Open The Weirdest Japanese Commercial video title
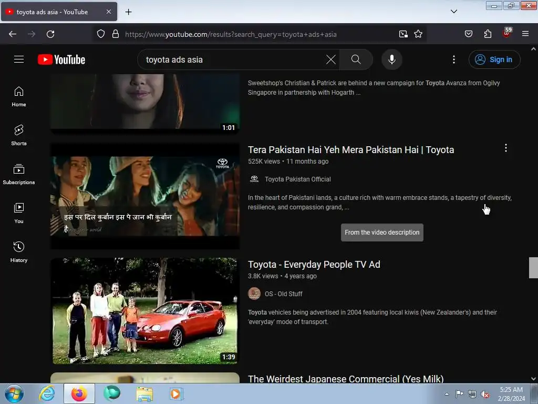 [x=346, y=379]
